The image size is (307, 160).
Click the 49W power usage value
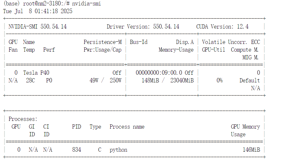point(94,80)
